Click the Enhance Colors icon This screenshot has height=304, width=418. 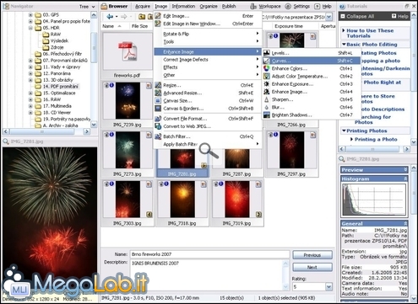[266, 68]
